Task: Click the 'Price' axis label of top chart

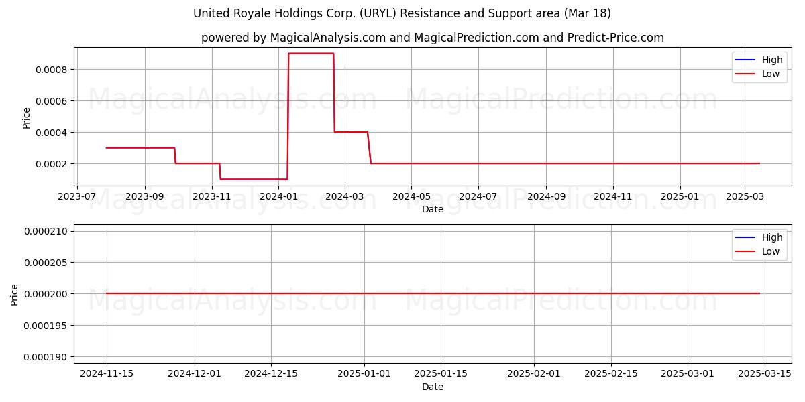Action: point(27,117)
